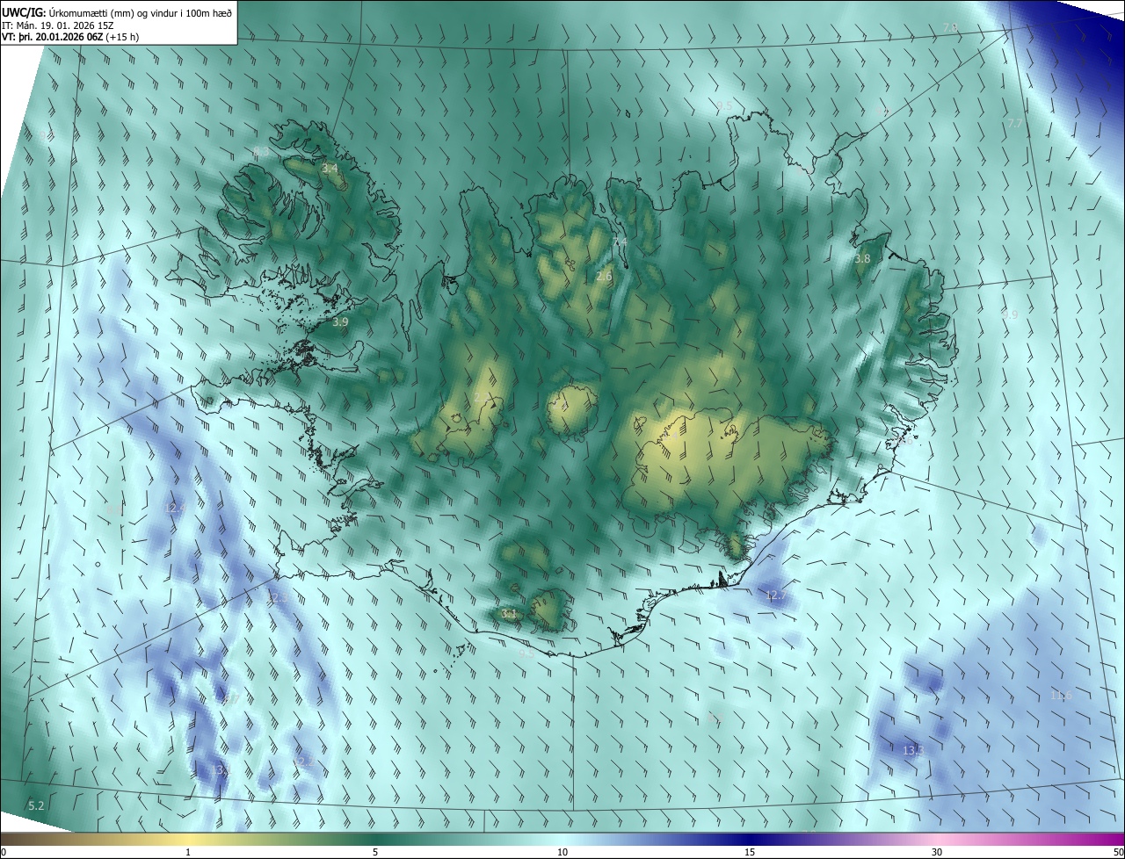Click the initial time 'IT: Mán. 19. 01. 2026 15Z'

tap(58, 25)
